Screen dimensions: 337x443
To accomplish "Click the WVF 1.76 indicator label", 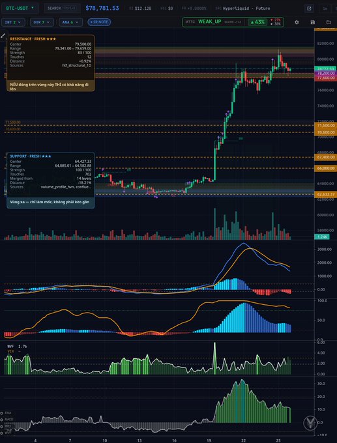I will (17, 346).
